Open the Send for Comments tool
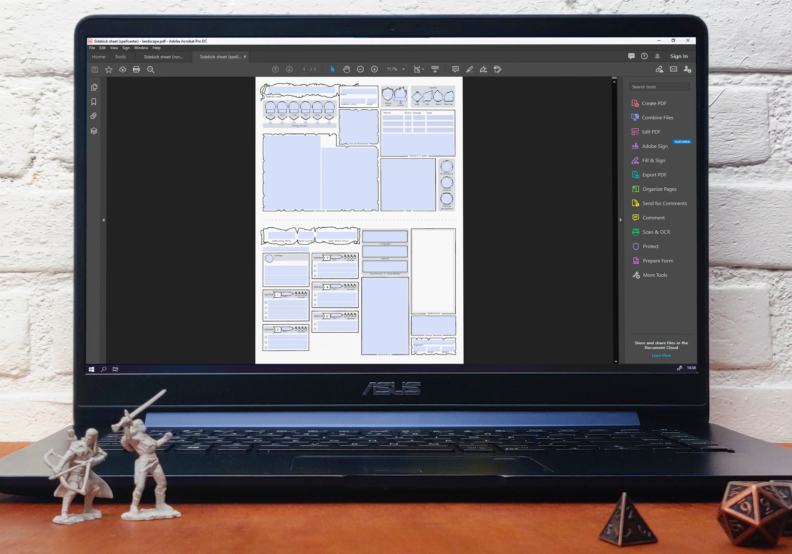Screen dimensions: 792x554 point(659,203)
